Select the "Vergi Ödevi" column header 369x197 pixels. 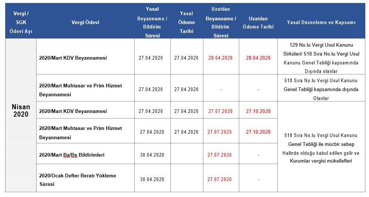coord(85,22)
